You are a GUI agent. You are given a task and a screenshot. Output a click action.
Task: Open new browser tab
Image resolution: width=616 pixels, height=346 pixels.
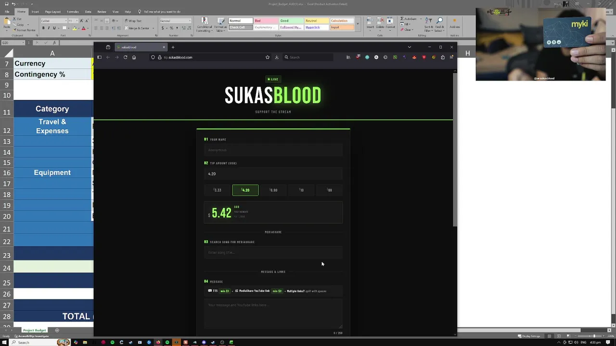(173, 47)
